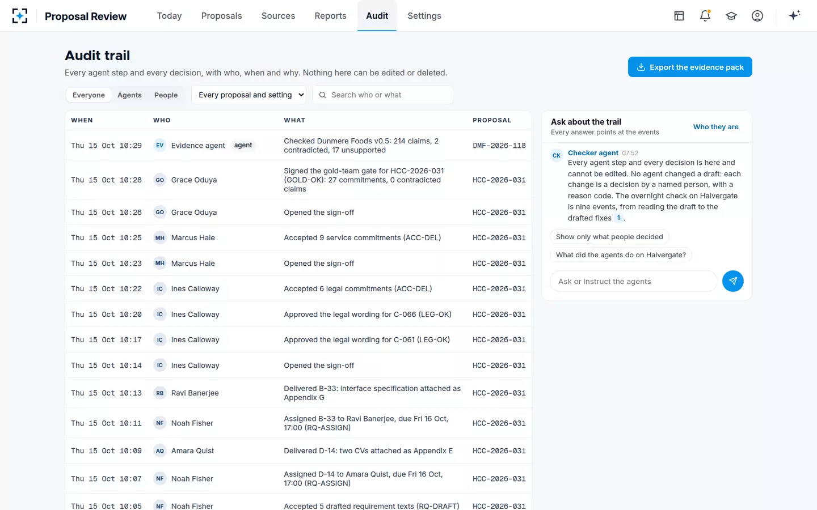Open the user account icon
817x510 pixels.
tap(757, 16)
